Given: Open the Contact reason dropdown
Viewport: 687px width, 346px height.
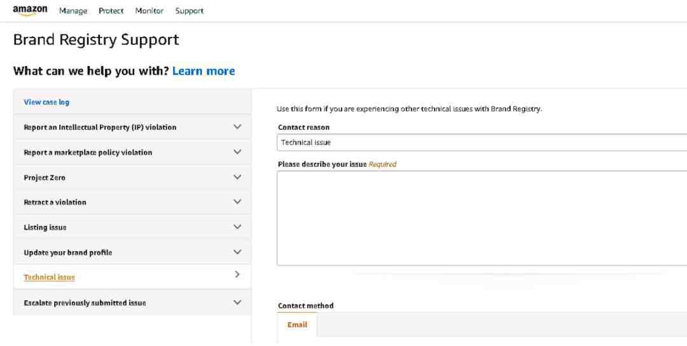Looking at the screenshot, I should (x=482, y=142).
